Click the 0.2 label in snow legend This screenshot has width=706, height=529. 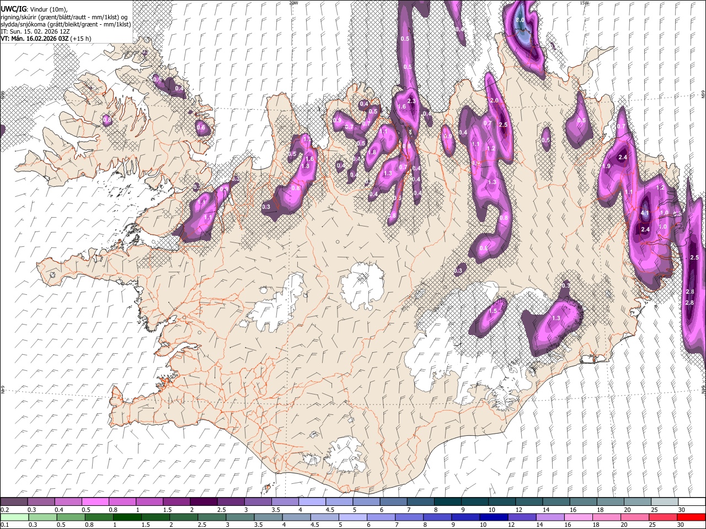pyautogui.click(x=4, y=510)
